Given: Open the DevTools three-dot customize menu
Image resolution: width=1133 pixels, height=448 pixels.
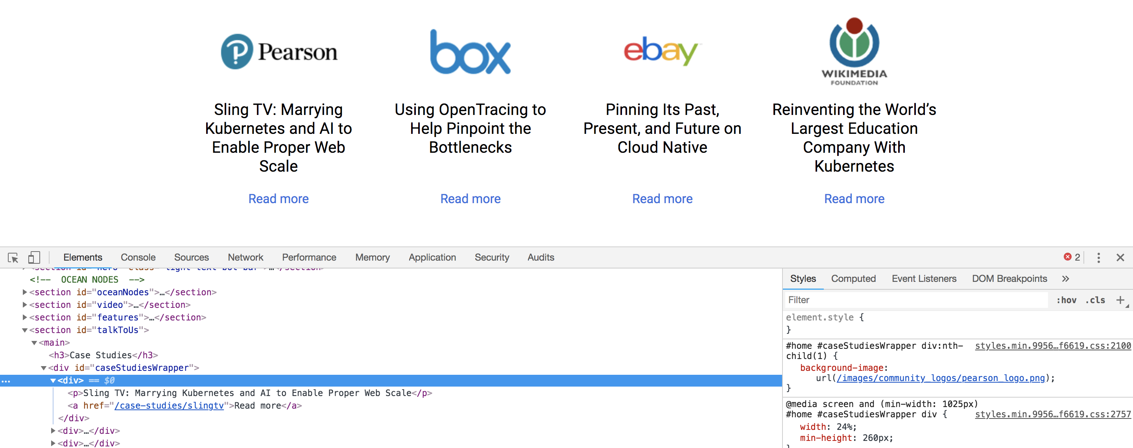Looking at the screenshot, I should pyautogui.click(x=1098, y=257).
